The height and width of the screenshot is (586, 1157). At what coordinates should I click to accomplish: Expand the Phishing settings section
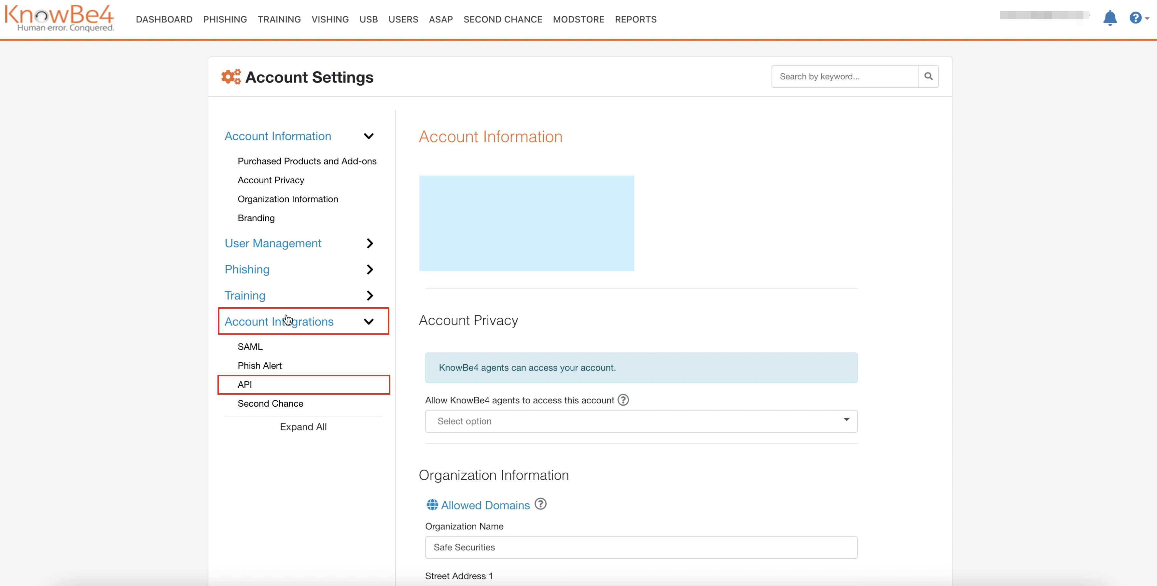369,270
